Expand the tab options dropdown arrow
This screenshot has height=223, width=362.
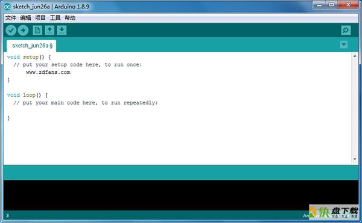point(344,44)
